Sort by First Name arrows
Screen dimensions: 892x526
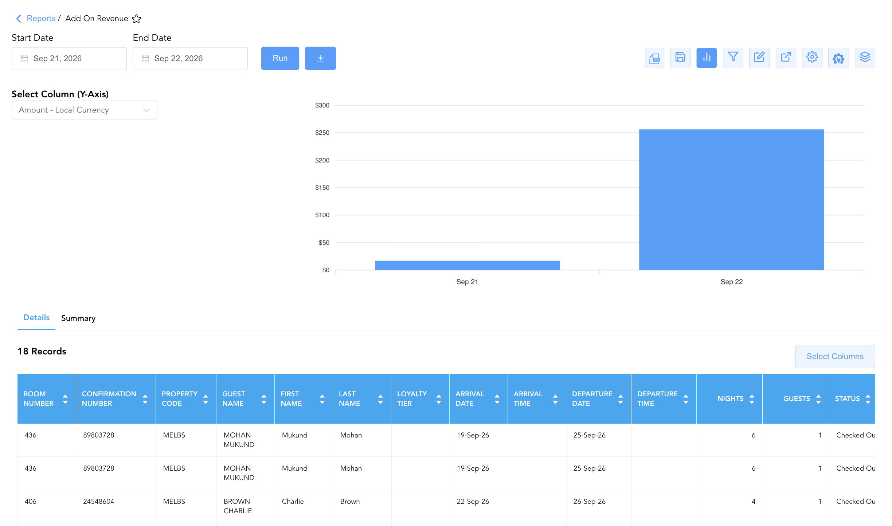(322, 399)
